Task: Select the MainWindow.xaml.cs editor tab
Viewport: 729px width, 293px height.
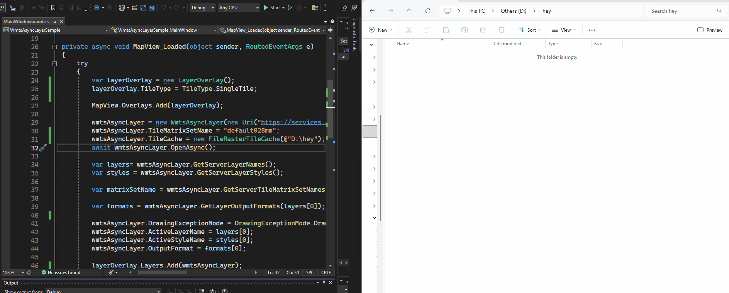Action: 26,22
